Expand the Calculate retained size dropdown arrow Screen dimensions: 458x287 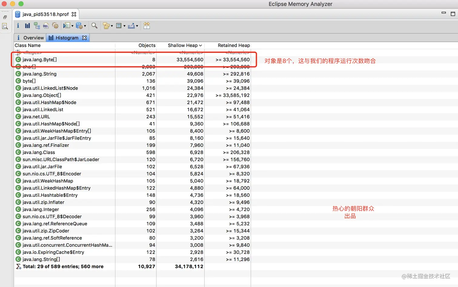click(124, 26)
